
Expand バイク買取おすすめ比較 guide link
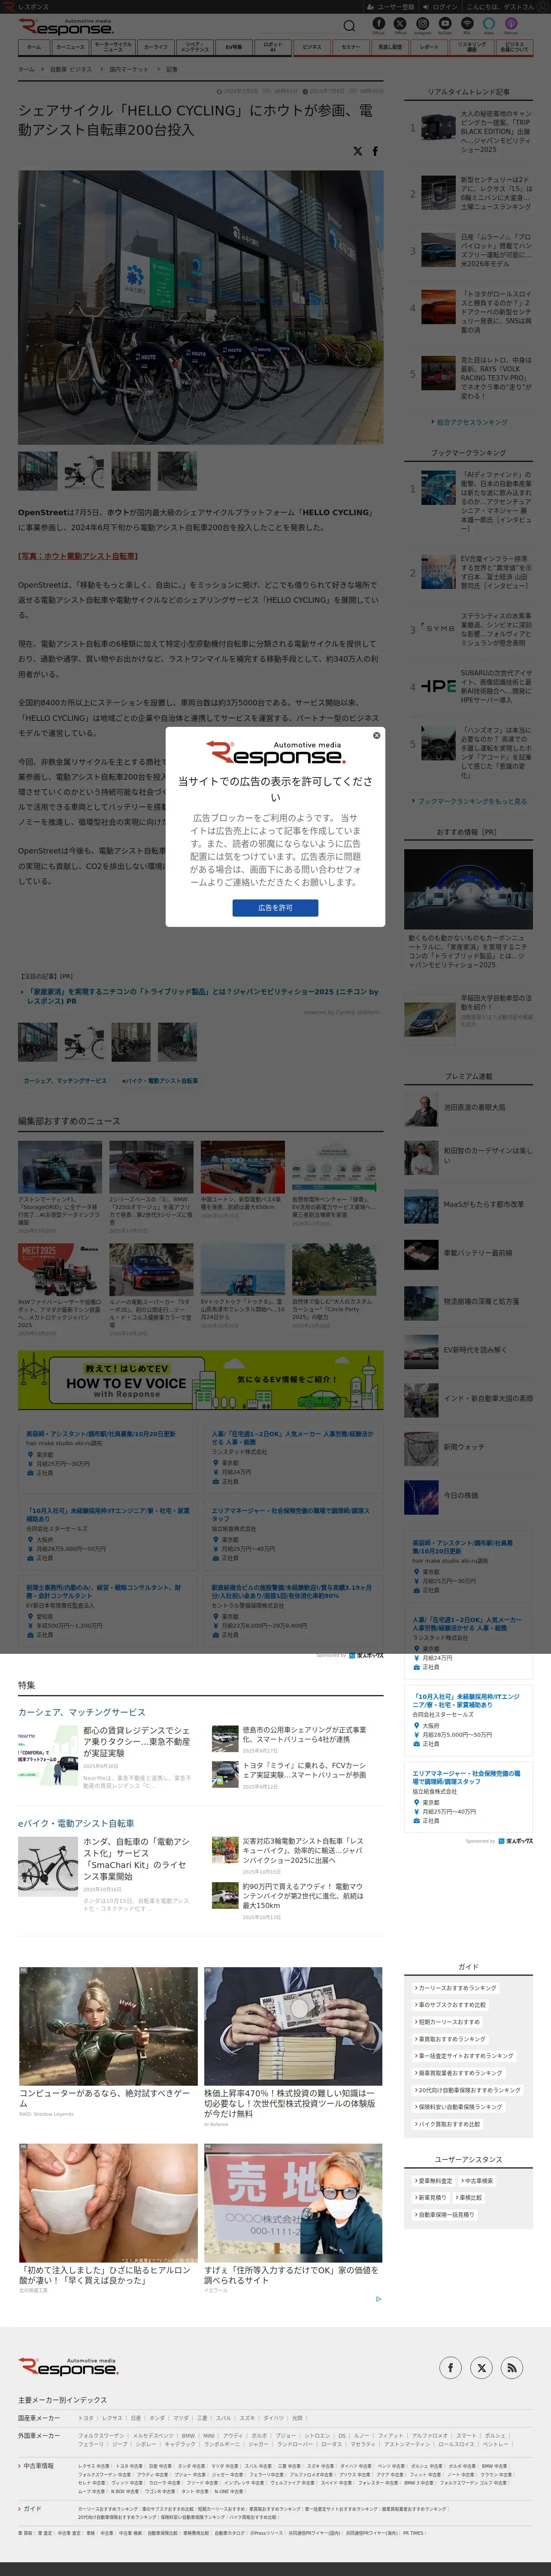click(x=447, y=2124)
